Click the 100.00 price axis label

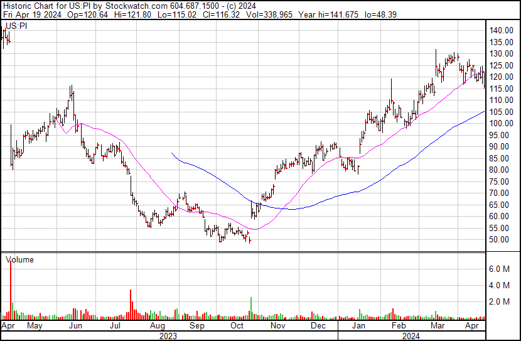tap(502, 123)
